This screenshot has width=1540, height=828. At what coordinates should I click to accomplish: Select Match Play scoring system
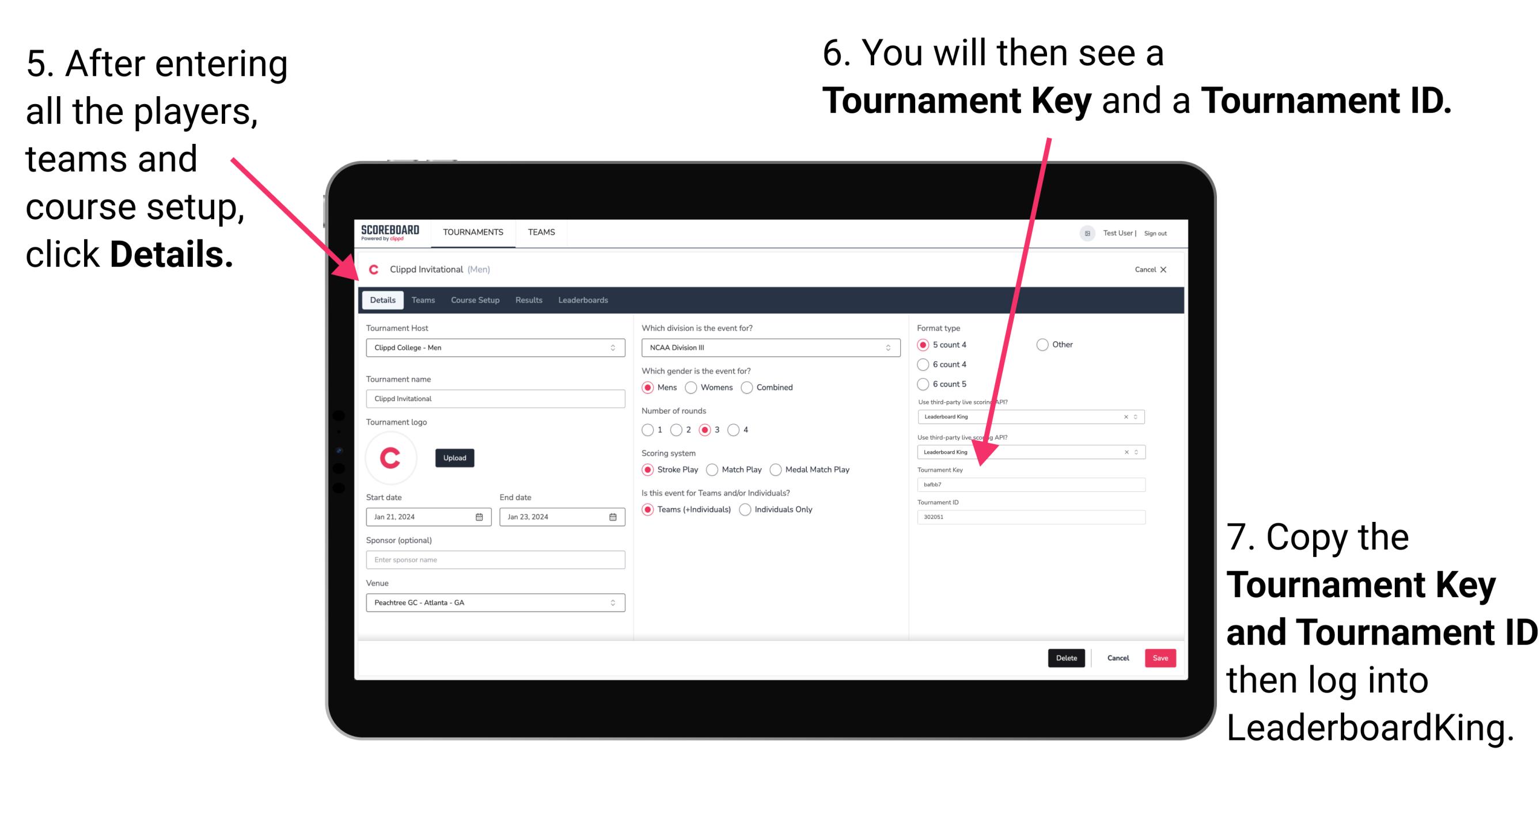[715, 469]
